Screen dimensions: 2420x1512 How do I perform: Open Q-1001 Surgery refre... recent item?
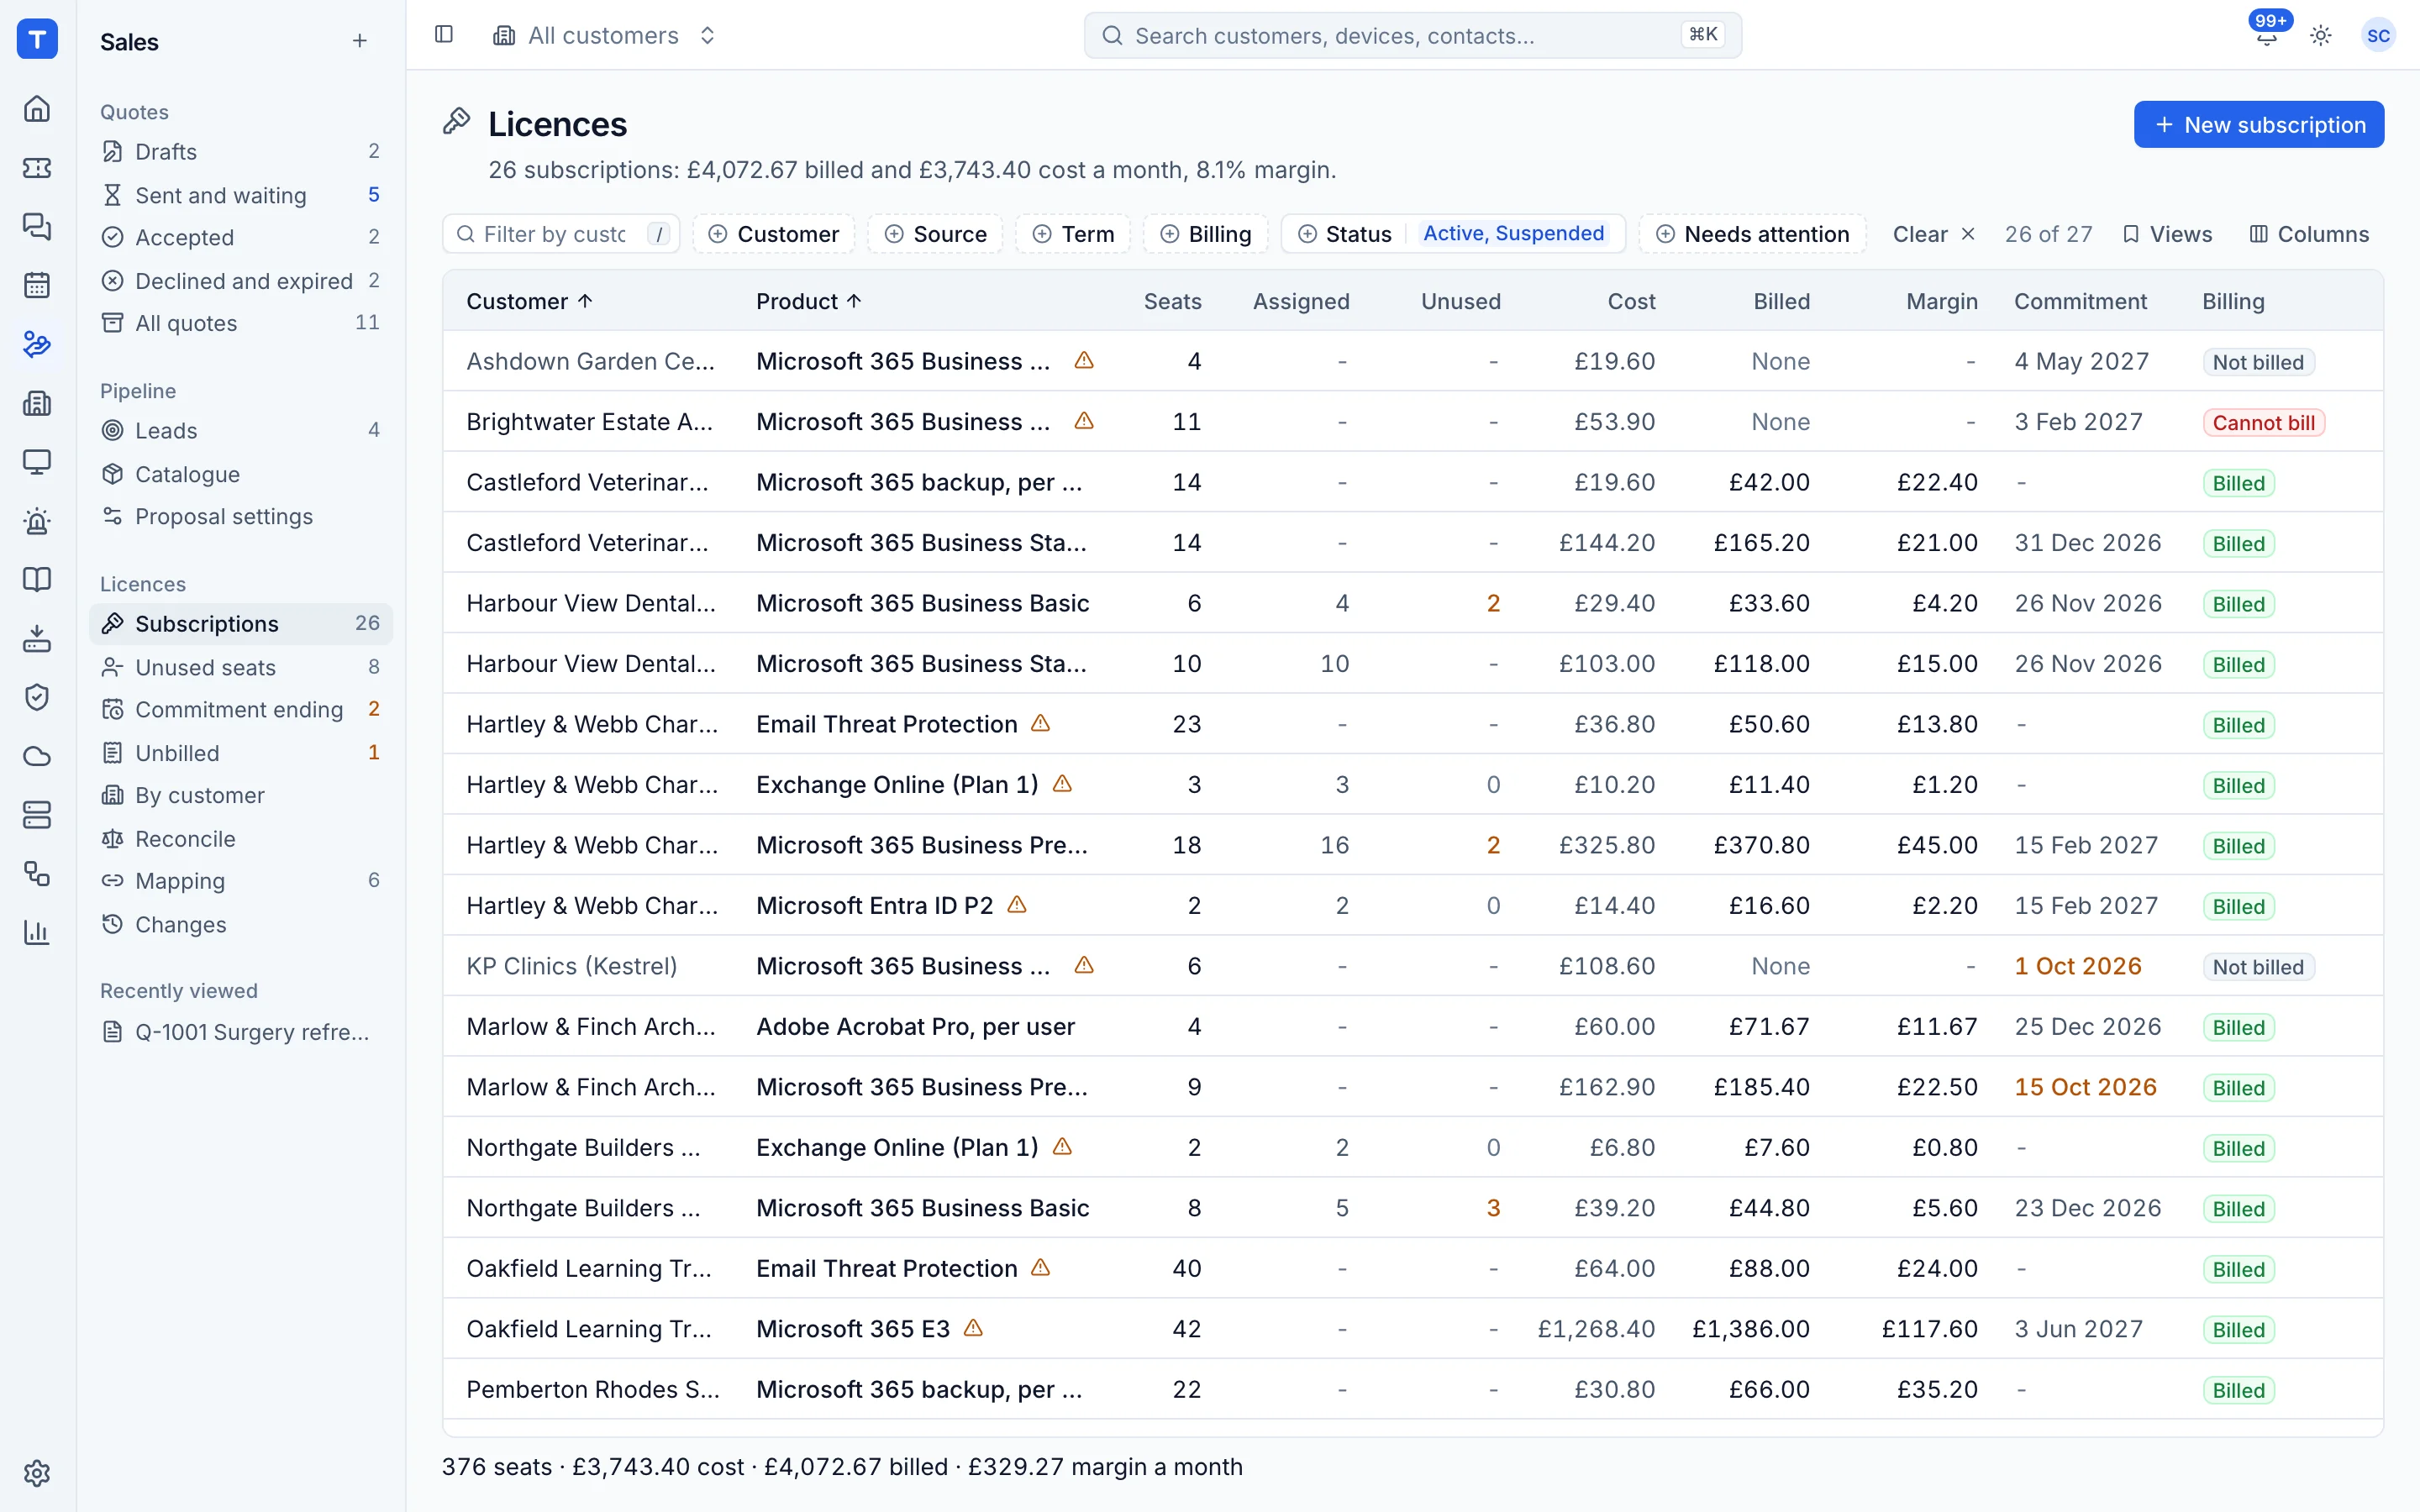240,1032
